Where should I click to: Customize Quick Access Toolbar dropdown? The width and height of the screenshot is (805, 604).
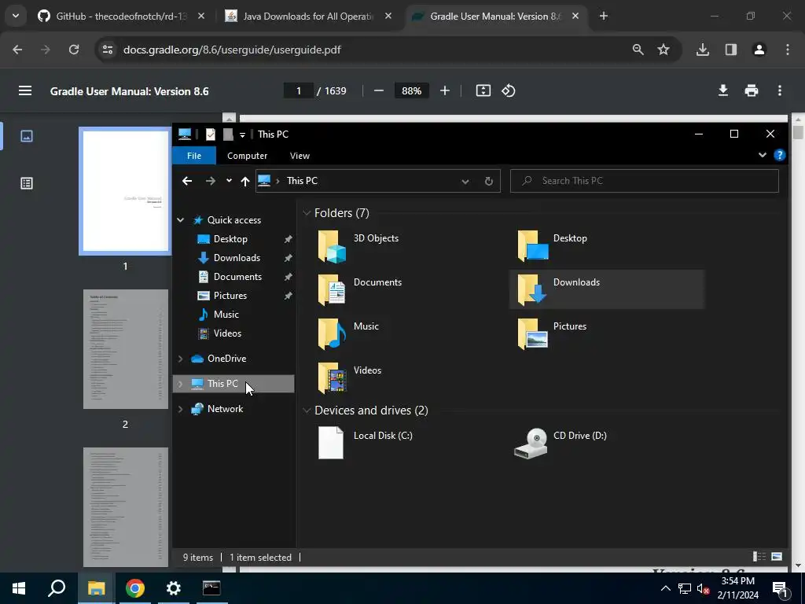pos(242,134)
